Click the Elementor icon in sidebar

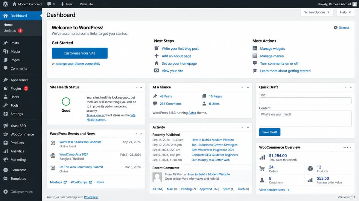(5, 170)
